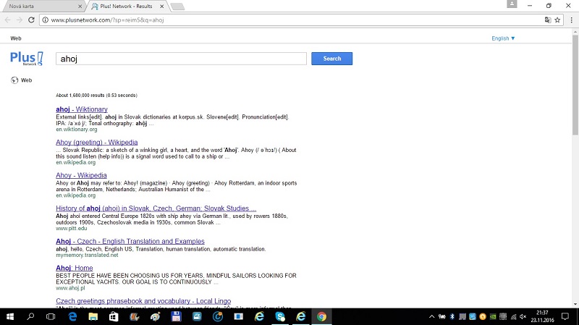579x325 pixels.
Task: Open Chrome from the taskbar
Action: click(x=321, y=316)
